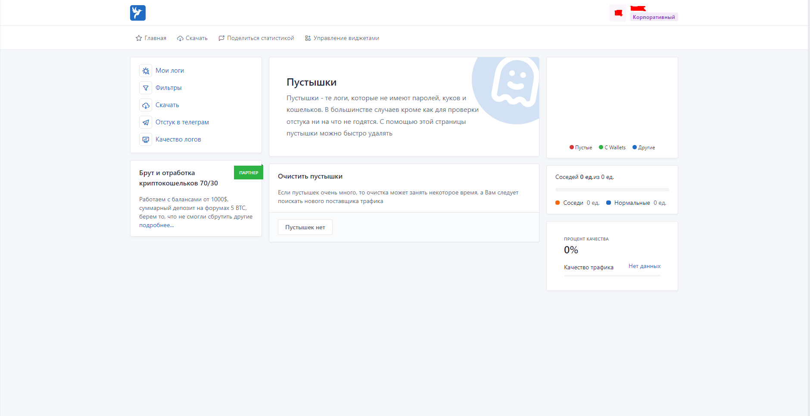Image resolution: width=810 pixels, height=416 pixels.
Task: Toggle the Другие legend item
Action: pos(644,148)
